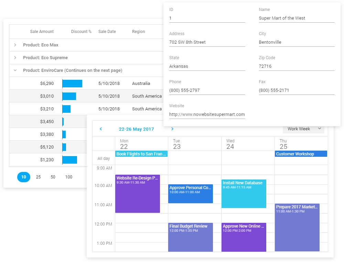Navigate to the next week
Image resolution: width=344 pixels, height=262 pixels.
point(172,129)
